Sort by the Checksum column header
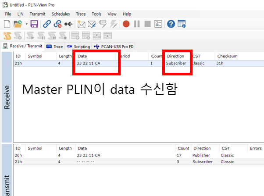 pos(227,56)
